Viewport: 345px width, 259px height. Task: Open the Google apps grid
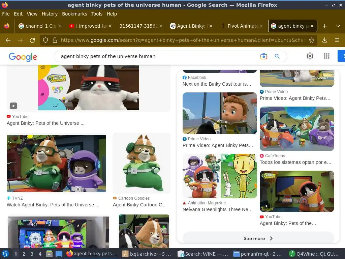click(x=327, y=56)
